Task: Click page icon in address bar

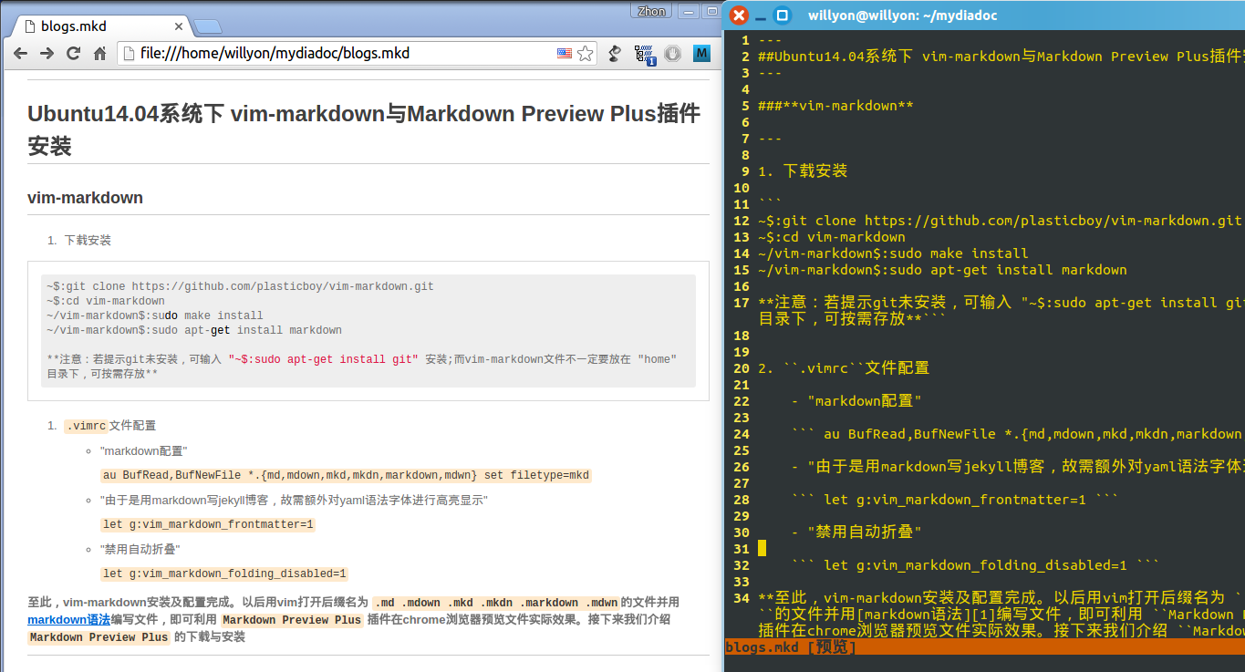Action: [x=129, y=54]
